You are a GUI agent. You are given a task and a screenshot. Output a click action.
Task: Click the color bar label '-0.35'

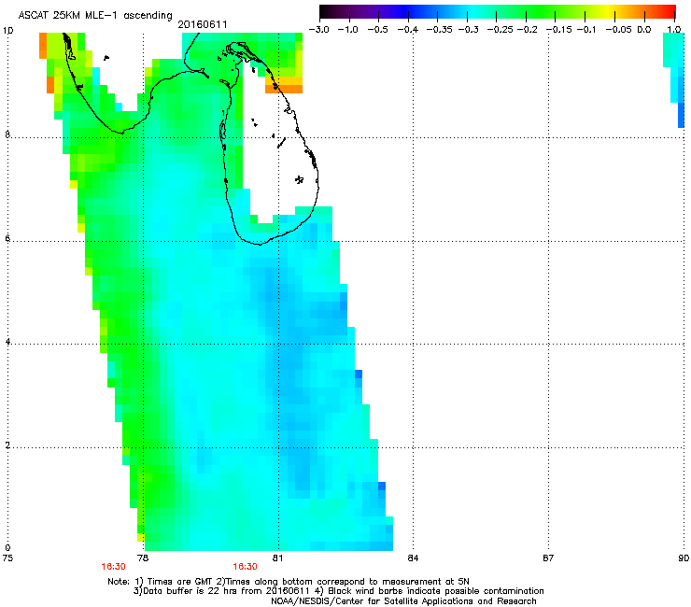coord(440,30)
